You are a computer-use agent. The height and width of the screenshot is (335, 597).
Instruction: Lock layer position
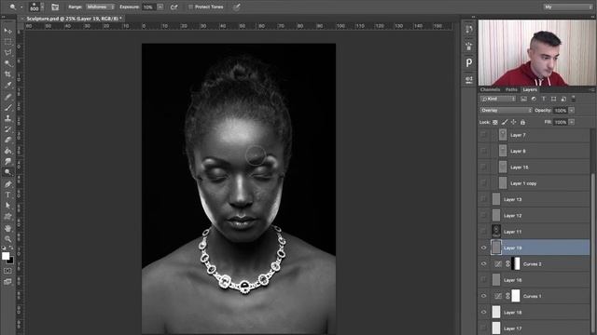pyautogui.click(x=514, y=122)
